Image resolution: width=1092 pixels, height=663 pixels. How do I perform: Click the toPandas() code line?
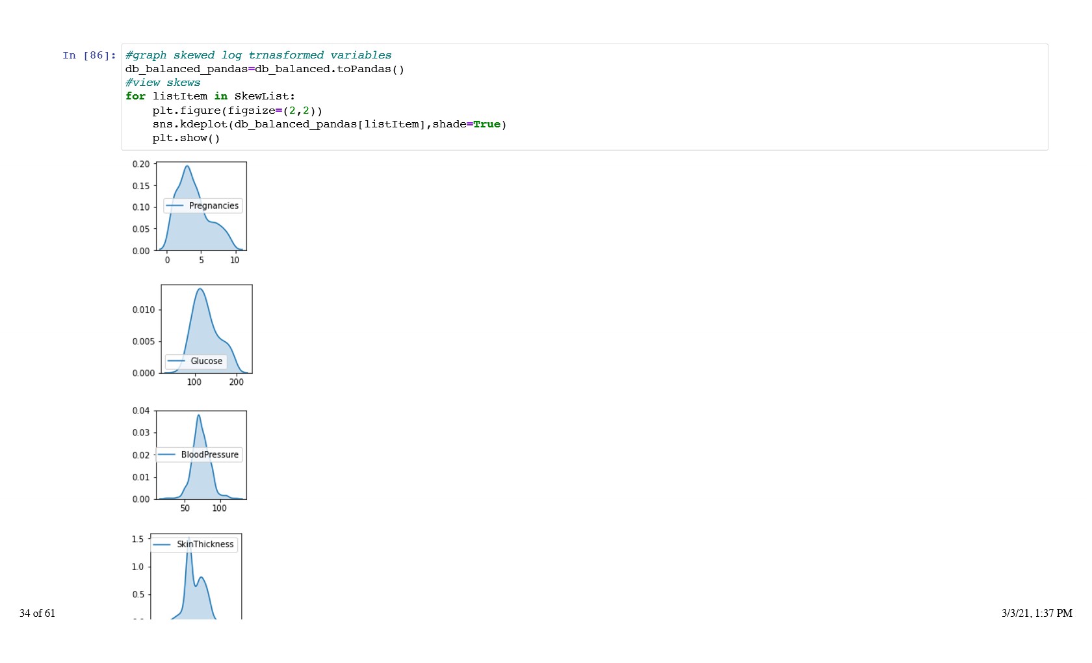265,69
